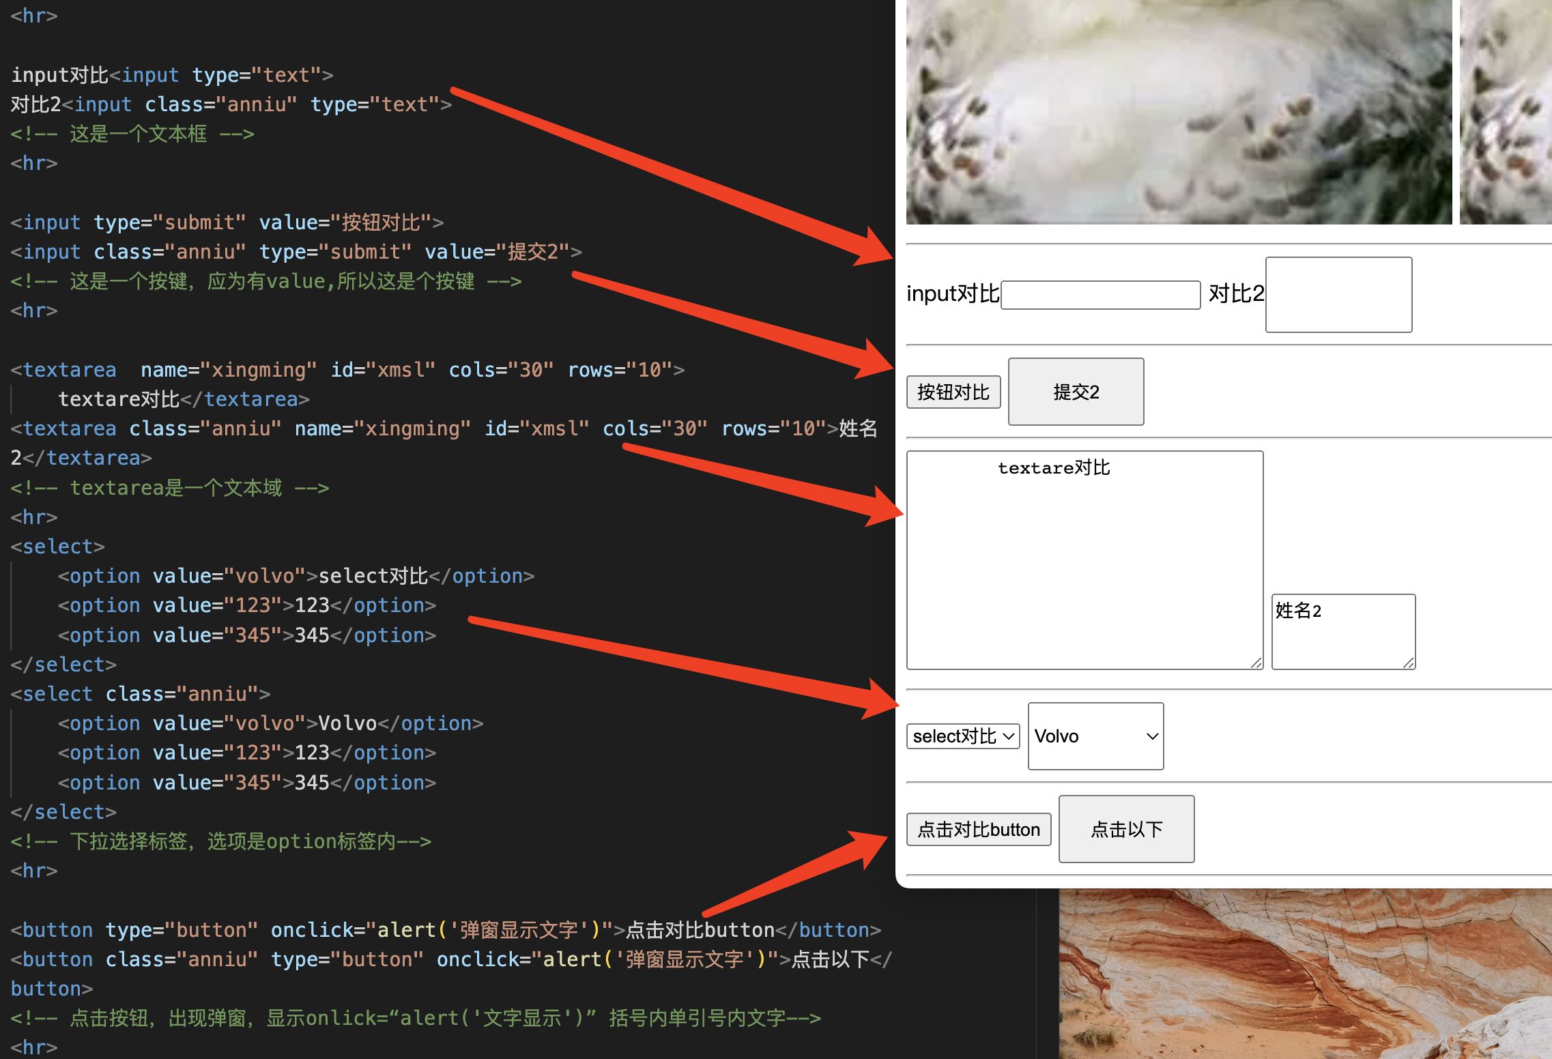Click the textarea code line with cols="30" name="xingming" first
This screenshot has width=1552, height=1059.
tap(347, 370)
